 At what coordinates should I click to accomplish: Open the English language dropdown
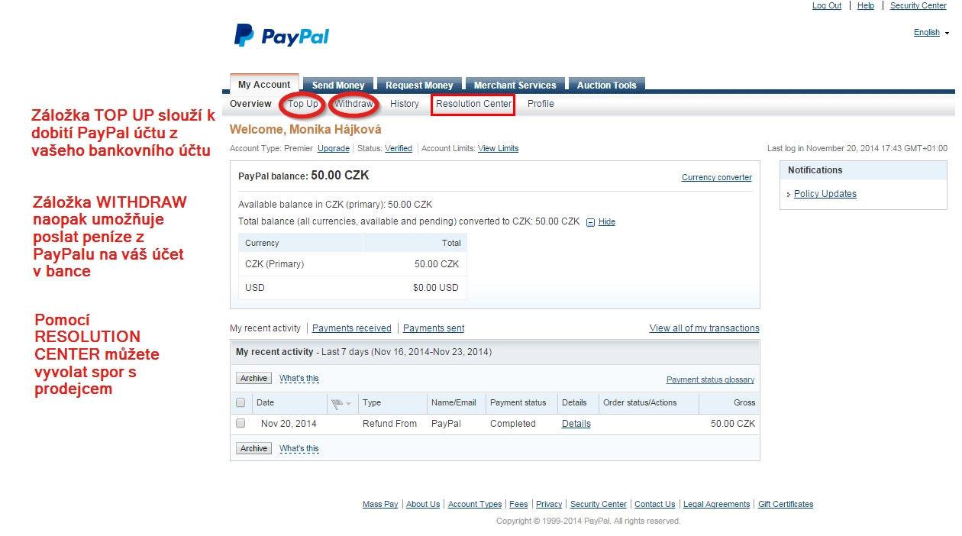[931, 33]
